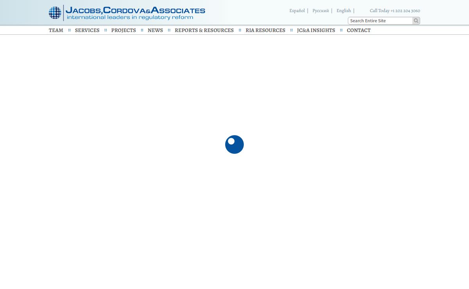Click the Call Today phone number
Viewport: 469px width, 289px height.
coord(395,11)
